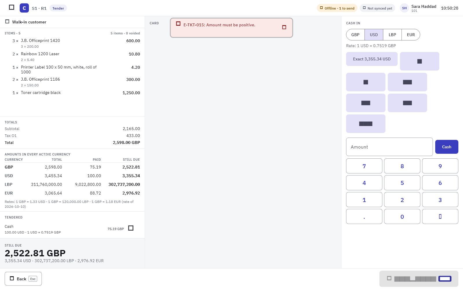Image resolution: width=463 pixels, height=289 pixels.
Task: Choose LBP as the cash currency
Action: pos(392,35)
